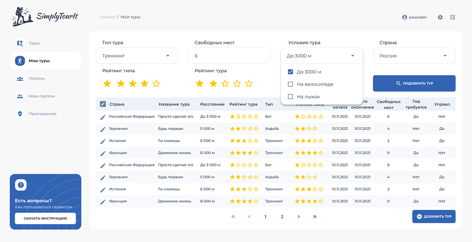Go to next page arrow

pyautogui.click(x=299, y=217)
